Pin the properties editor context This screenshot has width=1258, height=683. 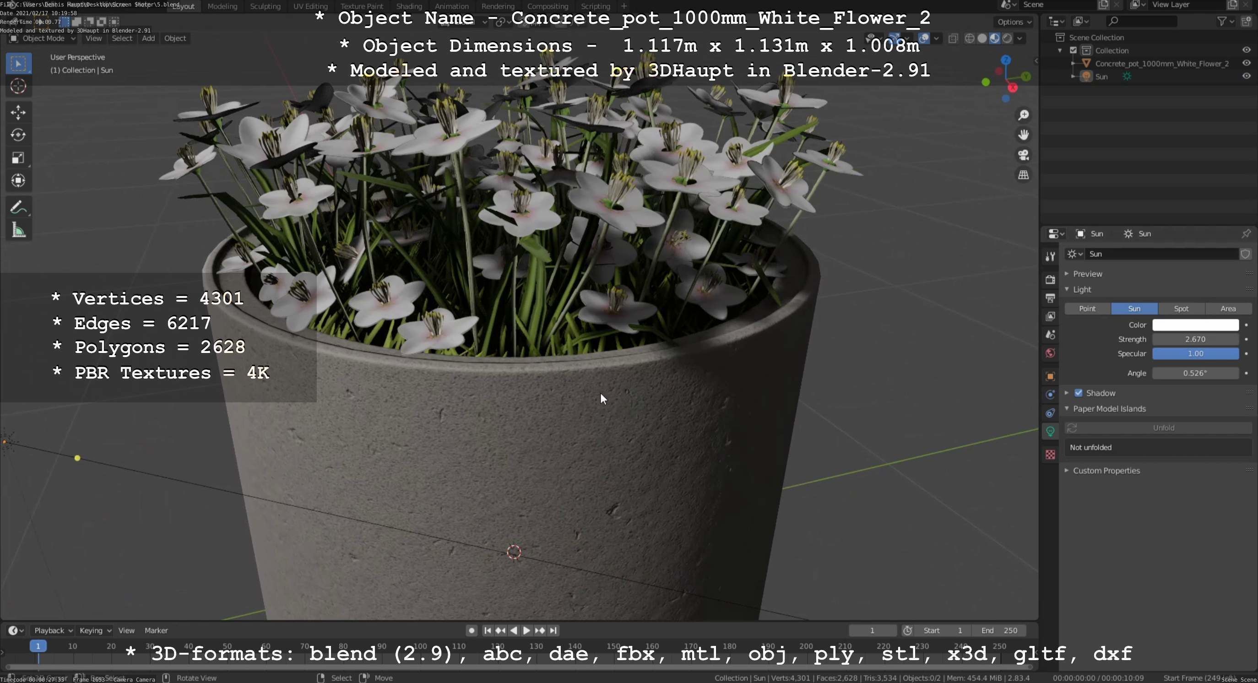click(x=1246, y=234)
